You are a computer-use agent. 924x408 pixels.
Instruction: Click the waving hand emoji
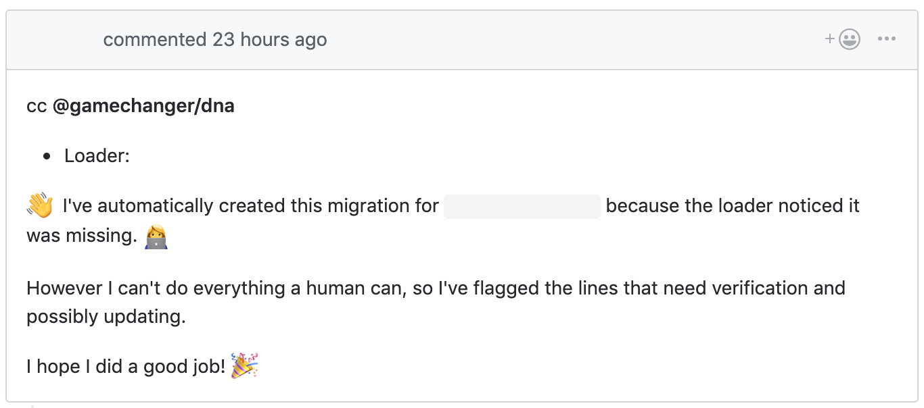click(x=40, y=205)
